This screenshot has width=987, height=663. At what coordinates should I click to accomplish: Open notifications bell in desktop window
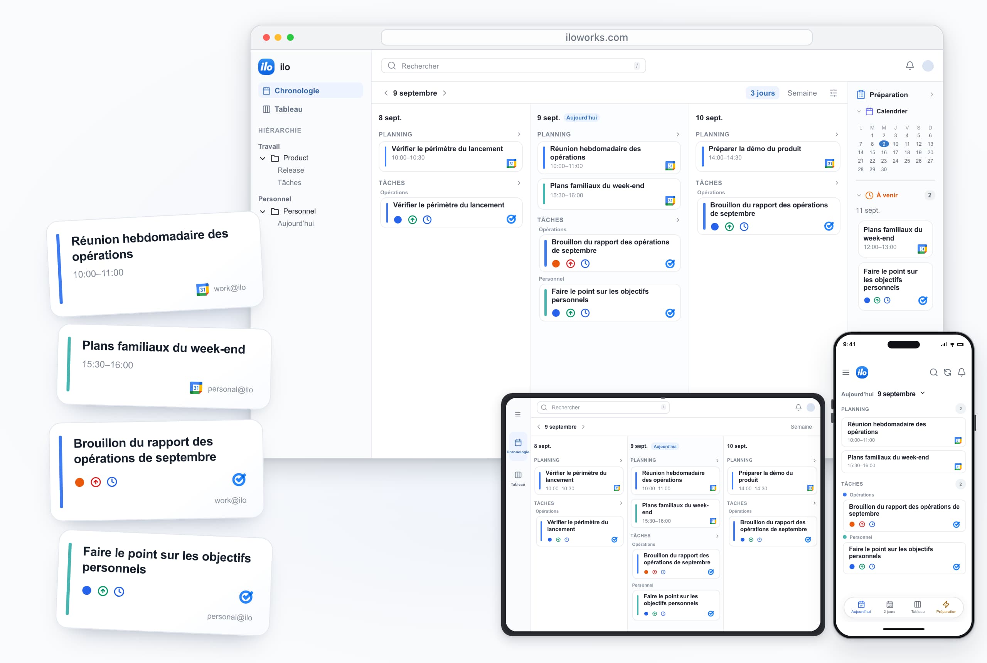(910, 66)
